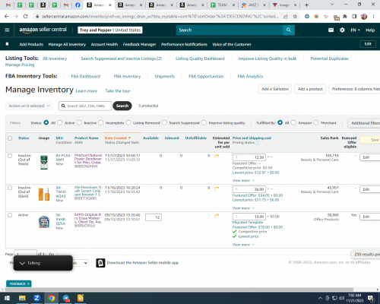380x304 pixels.
Task: Open a new browser tab
Action: [x=306, y=5]
